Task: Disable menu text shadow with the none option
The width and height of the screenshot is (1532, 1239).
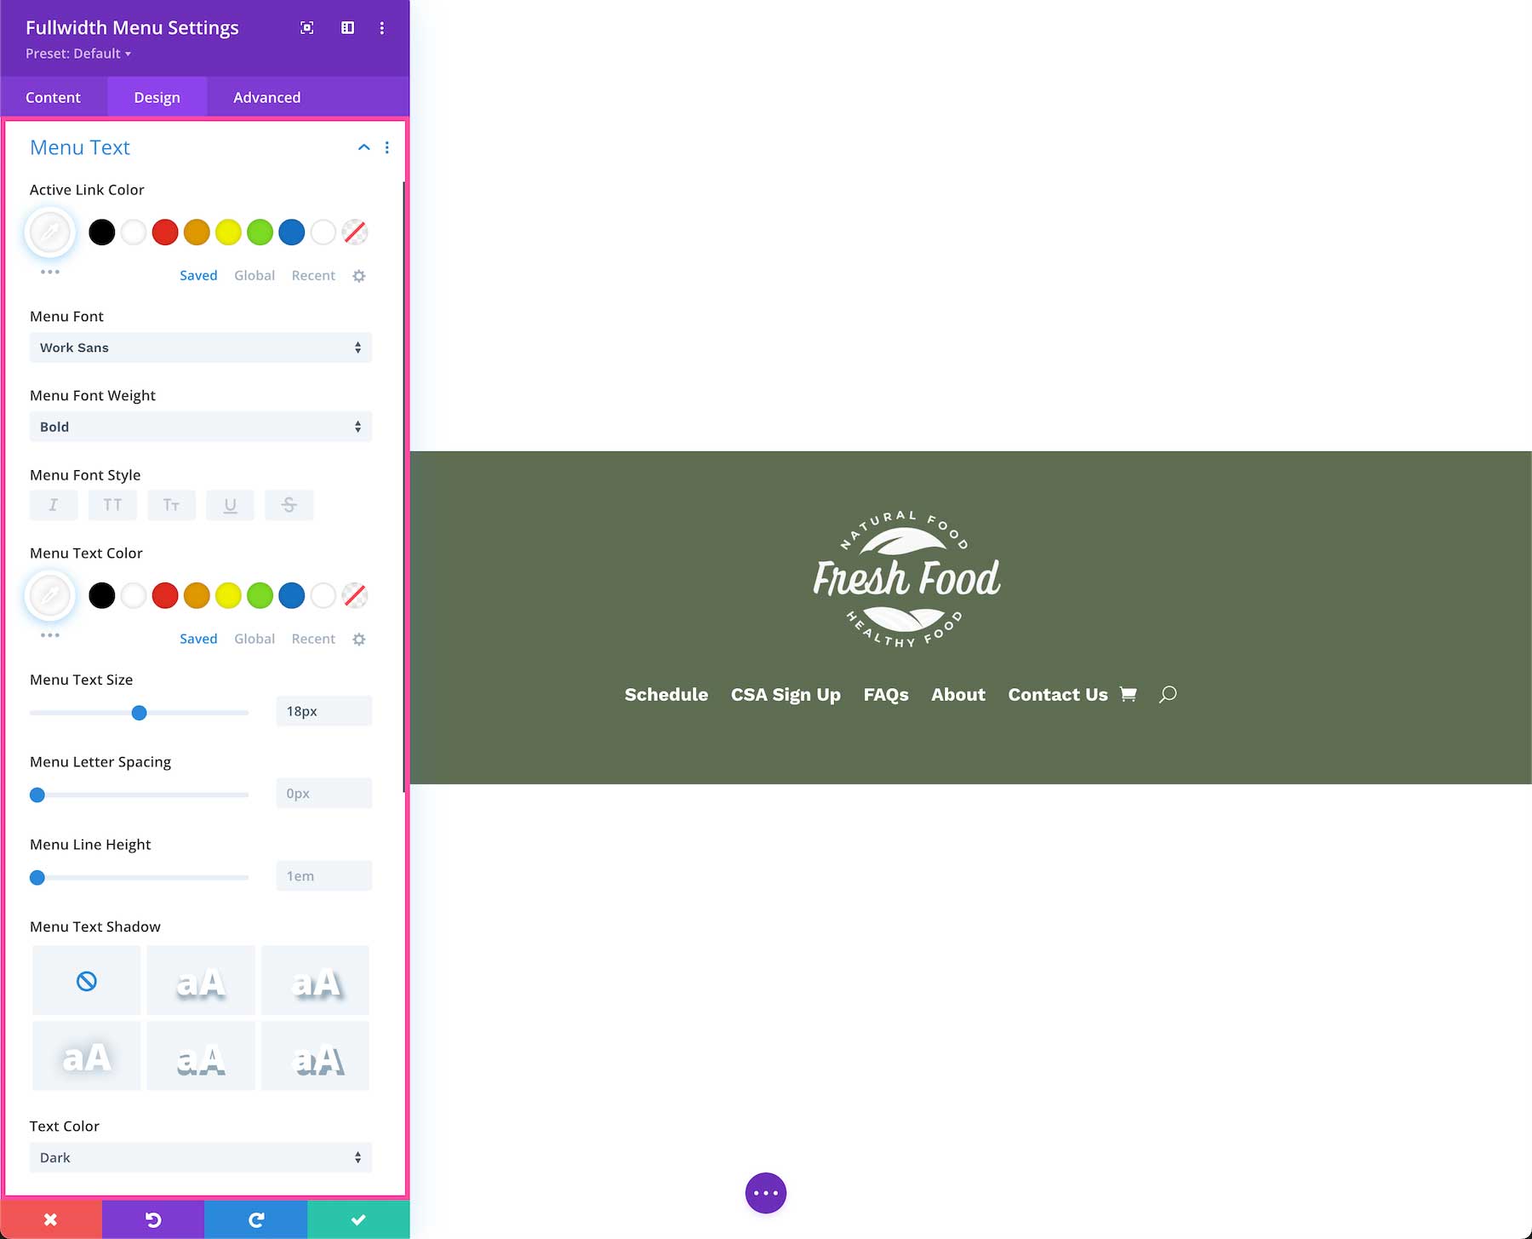Action: click(x=85, y=980)
